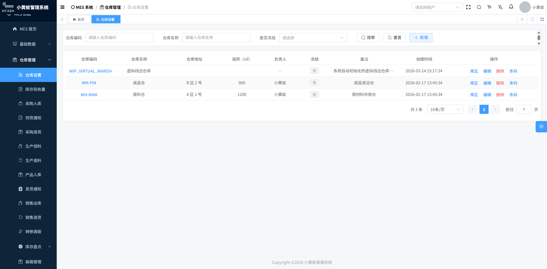Open the top-bar search icon

click(479, 7)
